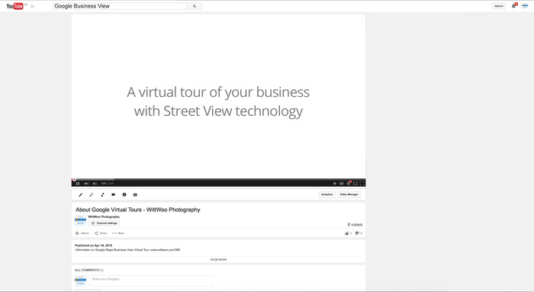Open the Analytics button
This screenshot has width=534, height=292.
click(327, 194)
